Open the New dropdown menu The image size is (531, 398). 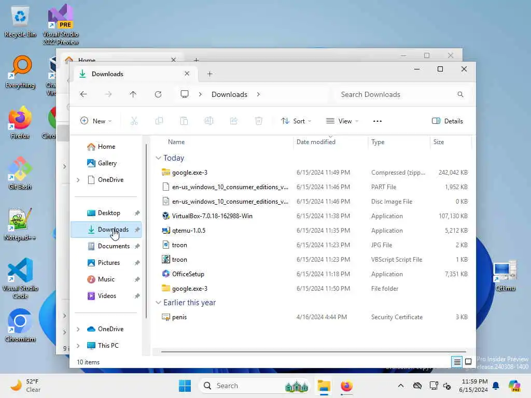click(96, 121)
